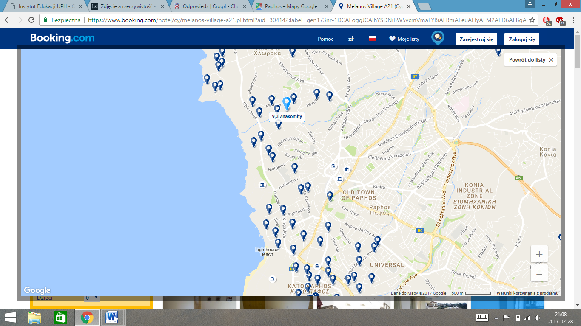Click the Zaloguj się button

point(521,39)
